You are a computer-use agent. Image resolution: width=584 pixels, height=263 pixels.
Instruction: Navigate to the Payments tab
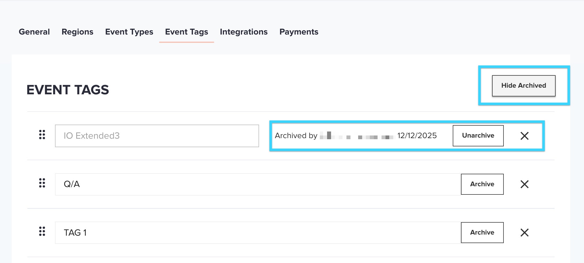pos(299,32)
